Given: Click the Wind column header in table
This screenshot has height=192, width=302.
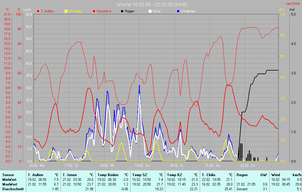Looking at the screenshot, I should pos(276,175).
